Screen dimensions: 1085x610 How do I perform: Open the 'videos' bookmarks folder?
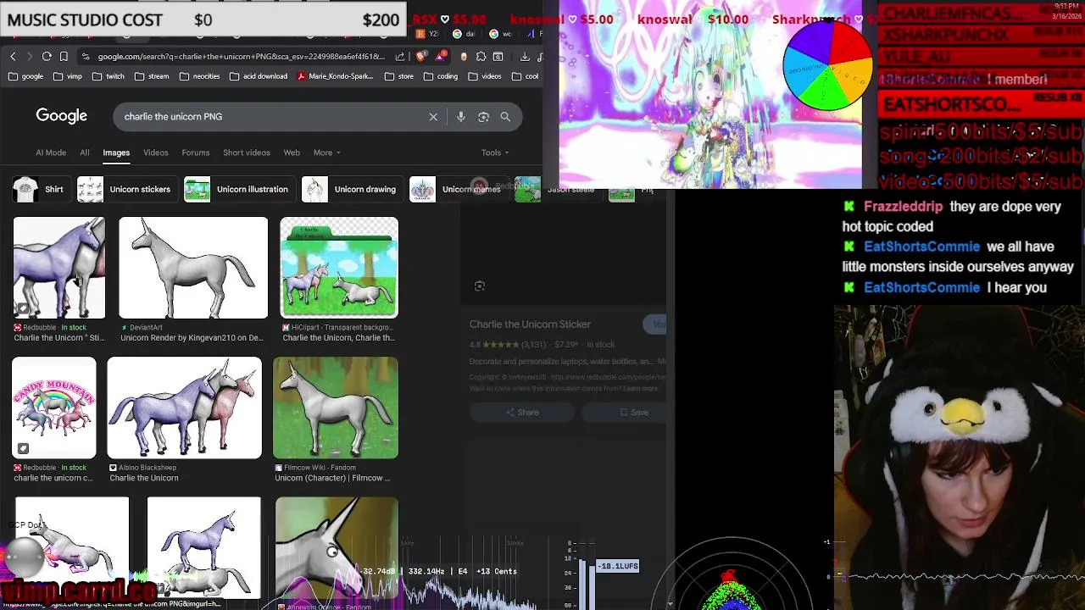[484, 76]
